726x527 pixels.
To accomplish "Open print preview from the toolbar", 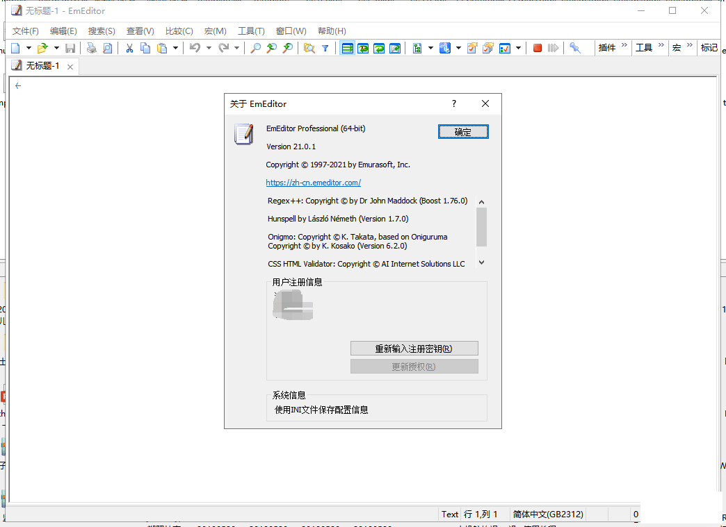I will click(107, 48).
